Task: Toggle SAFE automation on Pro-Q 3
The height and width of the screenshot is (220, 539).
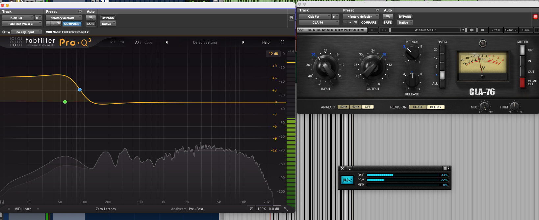Action: (90, 24)
